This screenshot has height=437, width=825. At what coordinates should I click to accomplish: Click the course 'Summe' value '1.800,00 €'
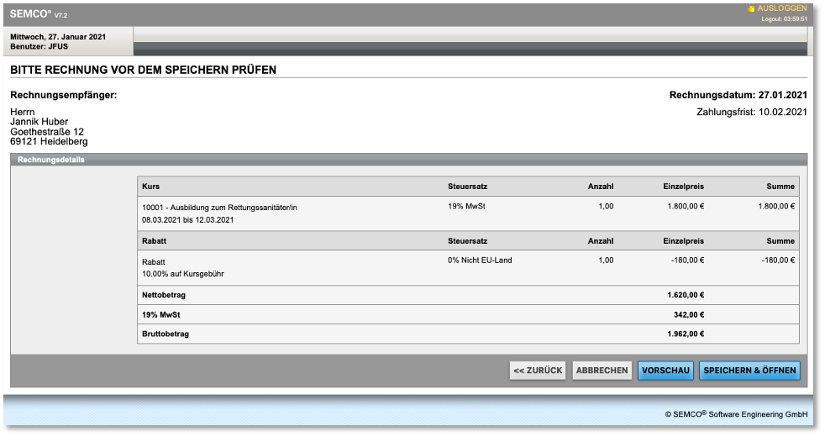click(x=776, y=207)
